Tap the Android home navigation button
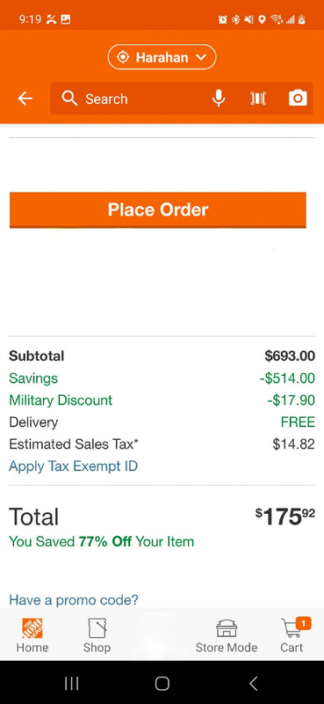The height and width of the screenshot is (704, 324). pyautogui.click(x=162, y=684)
